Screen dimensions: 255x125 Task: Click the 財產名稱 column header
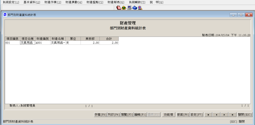(x=58, y=39)
